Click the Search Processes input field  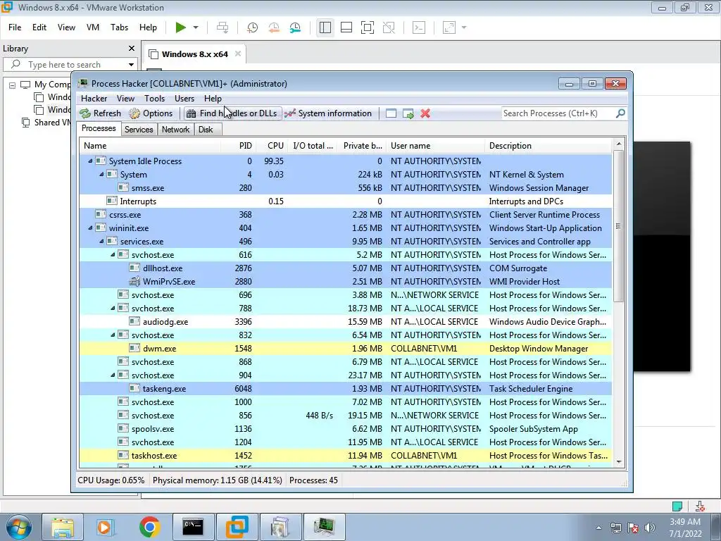point(558,113)
